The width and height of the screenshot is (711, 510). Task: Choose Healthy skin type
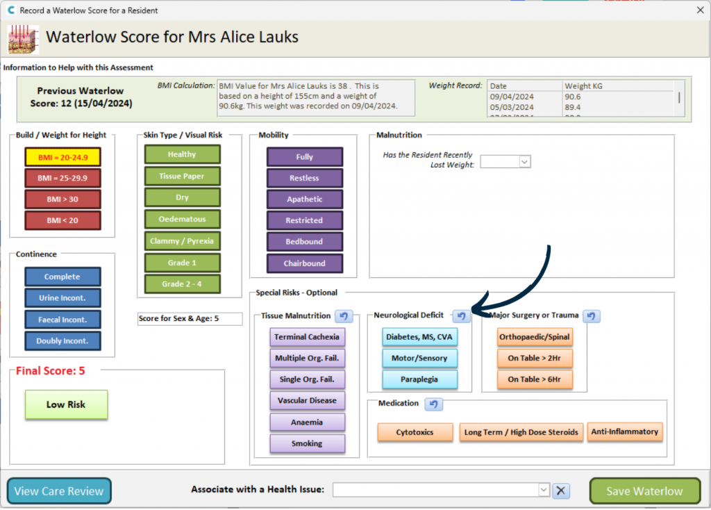[x=183, y=154]
